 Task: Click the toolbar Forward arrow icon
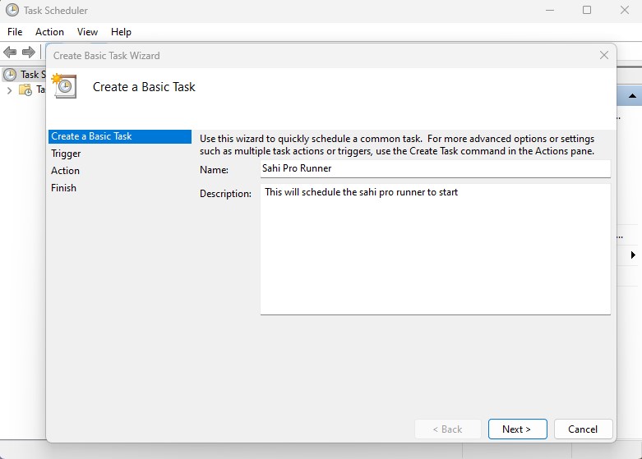28,52
